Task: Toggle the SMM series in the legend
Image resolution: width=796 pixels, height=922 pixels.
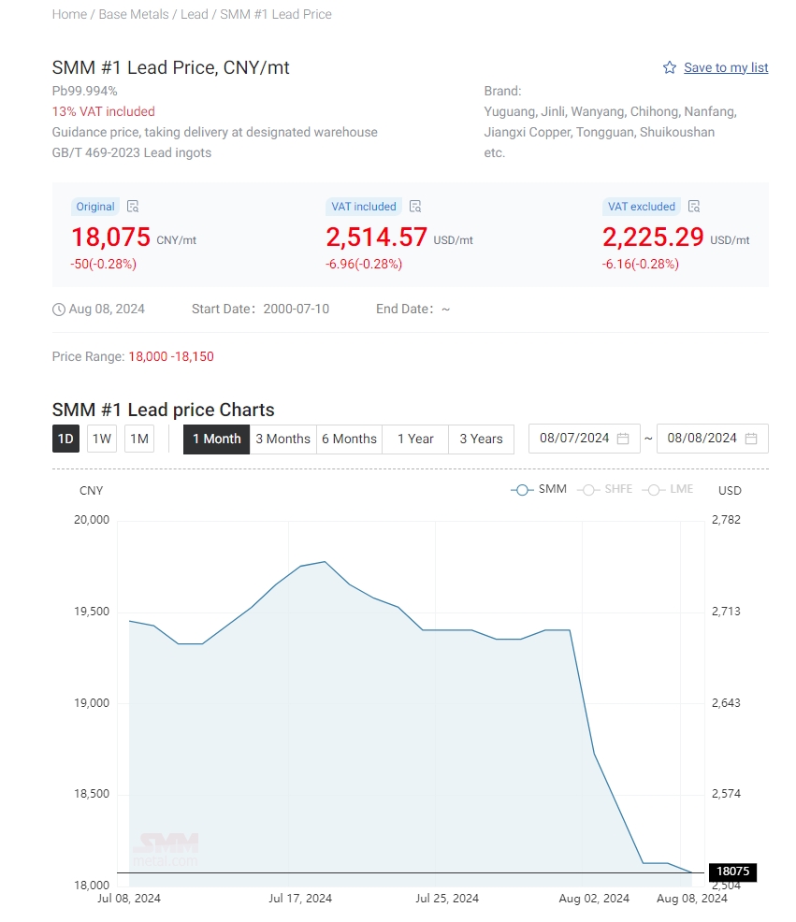Action: (539, 489)
